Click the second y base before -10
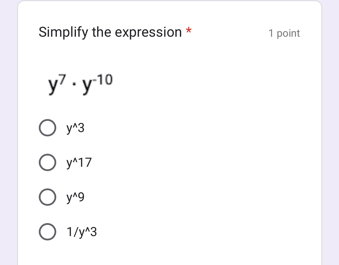The height and width of the screenshot is (265, 339). (87, 86)
